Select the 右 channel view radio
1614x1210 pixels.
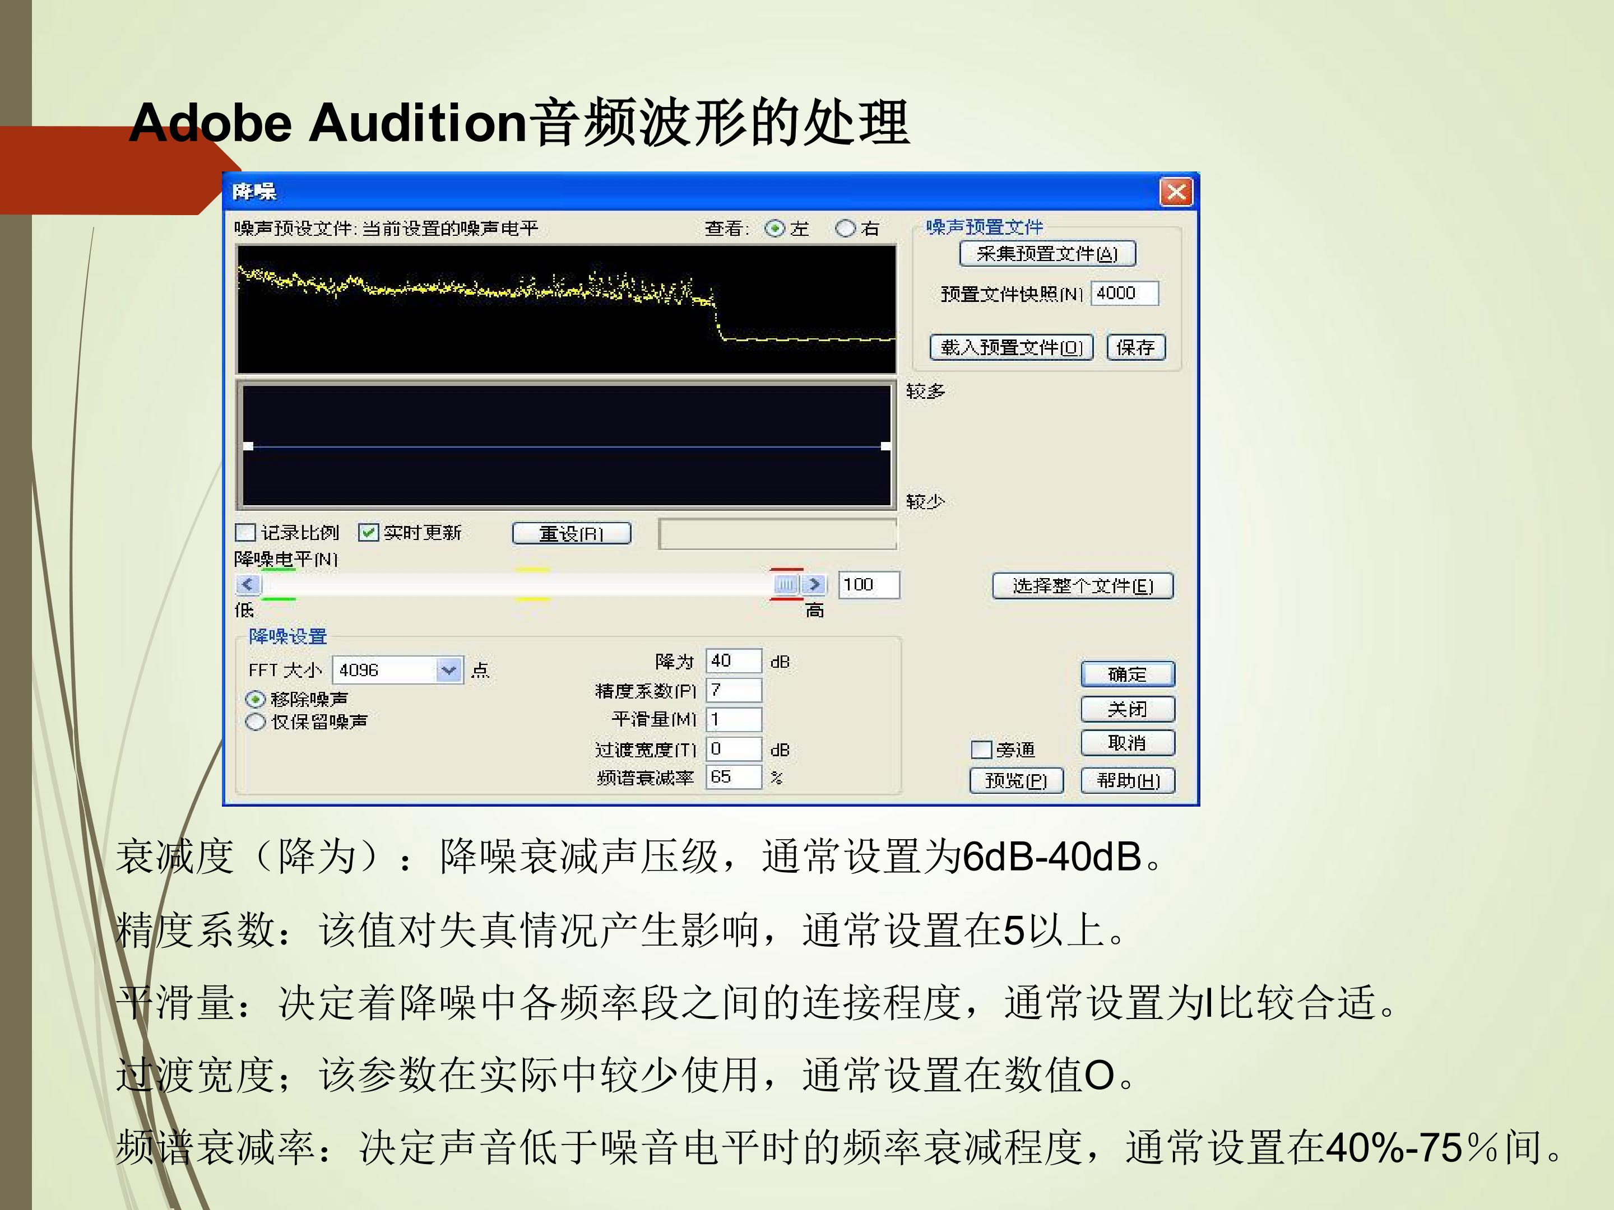(845, 229)
